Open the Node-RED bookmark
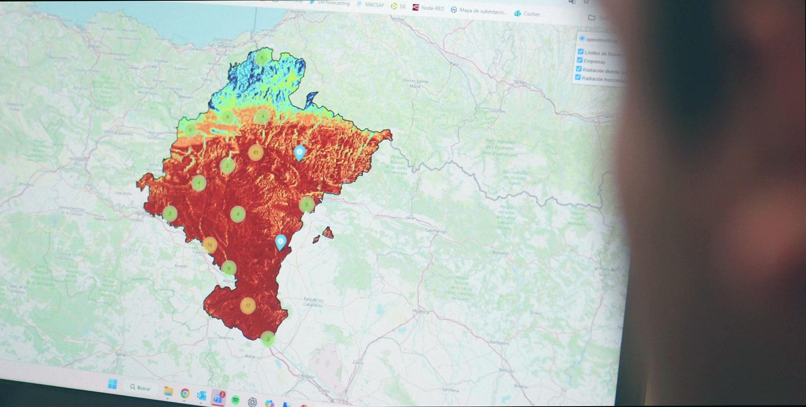 [428, 8]
